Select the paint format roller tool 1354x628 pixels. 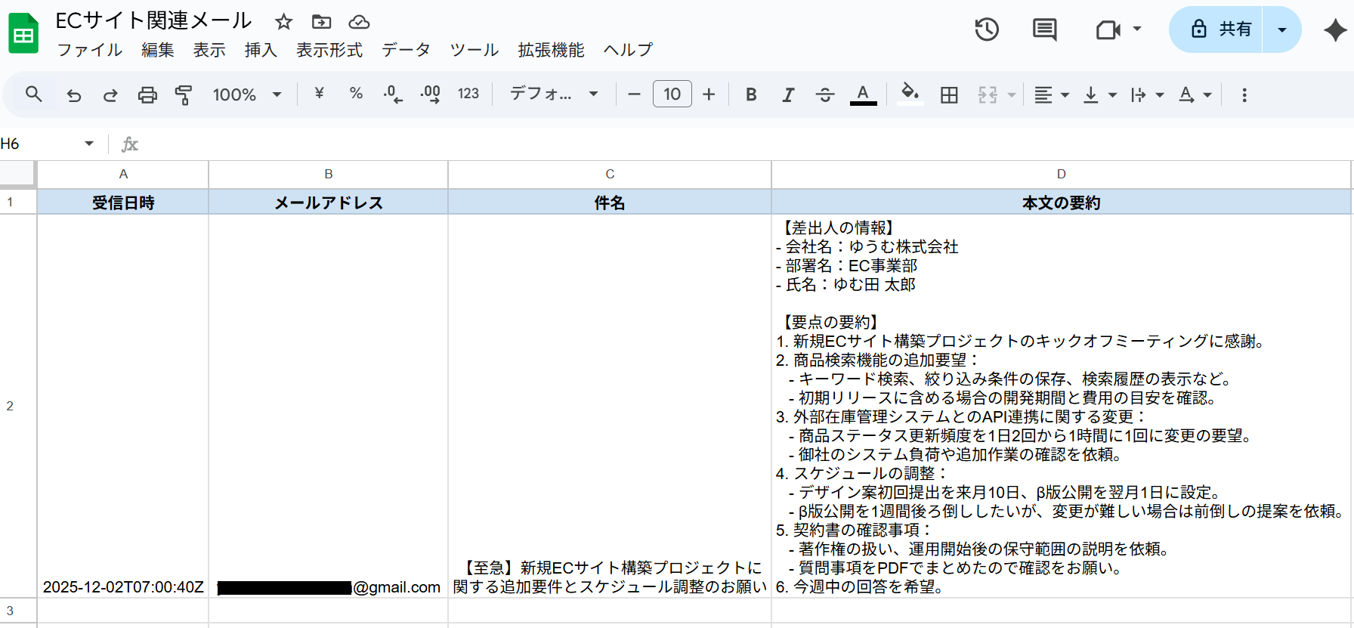click(184, 95)
